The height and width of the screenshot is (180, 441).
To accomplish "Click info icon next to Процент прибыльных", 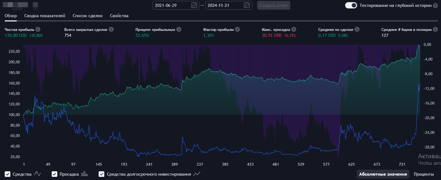I will [x=179, y=29].
